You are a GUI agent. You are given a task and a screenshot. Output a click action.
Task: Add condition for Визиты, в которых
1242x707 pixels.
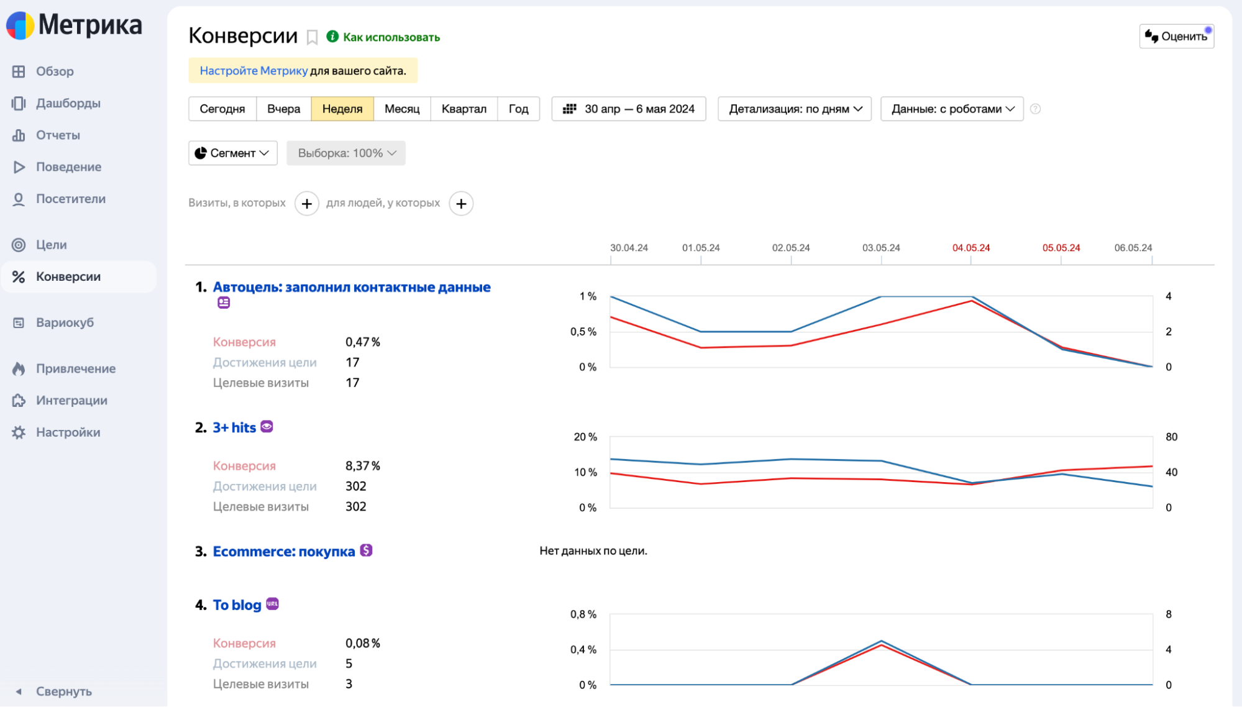point(307,204)
